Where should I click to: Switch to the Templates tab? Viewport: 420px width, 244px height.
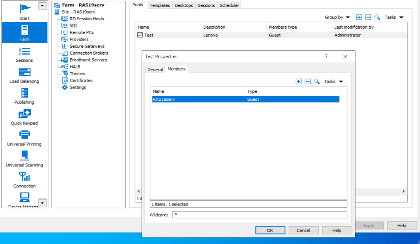click(159, 5)
